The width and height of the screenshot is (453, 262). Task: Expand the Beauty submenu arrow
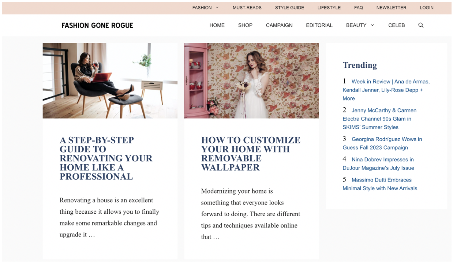pyautogui.click(x=372, y=25)
